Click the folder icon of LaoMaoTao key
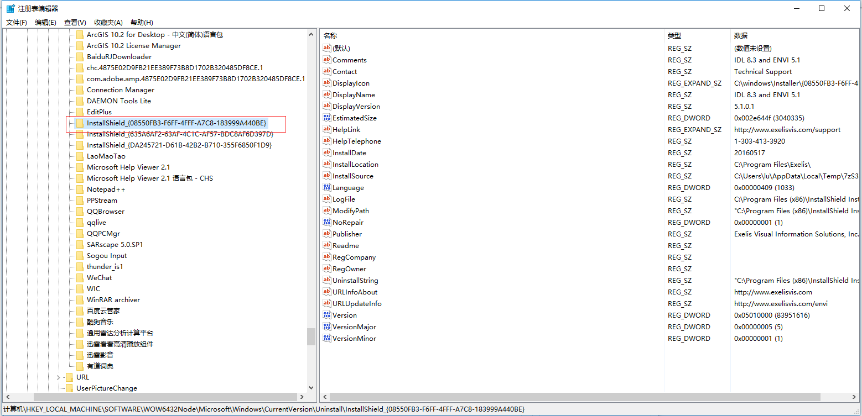 [80, 156]
